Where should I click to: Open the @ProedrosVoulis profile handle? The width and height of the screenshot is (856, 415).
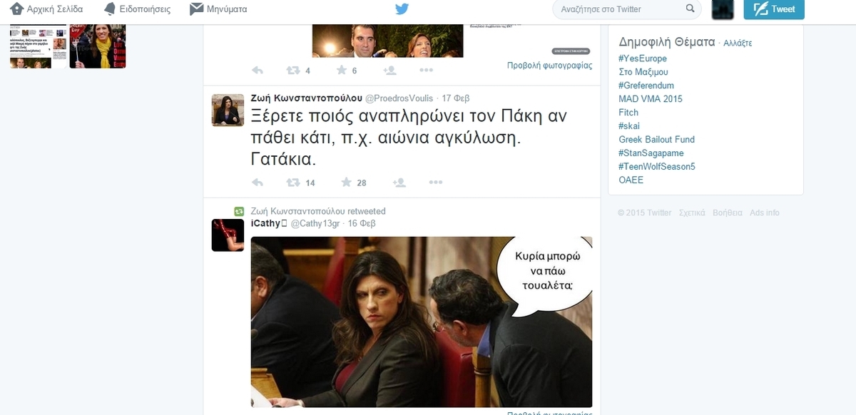click(400, 98)
